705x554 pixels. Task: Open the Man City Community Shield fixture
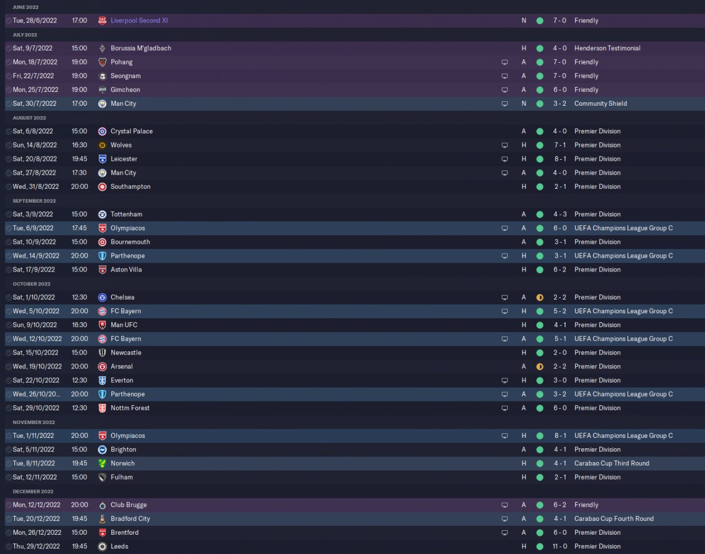(x=352, y=104)
